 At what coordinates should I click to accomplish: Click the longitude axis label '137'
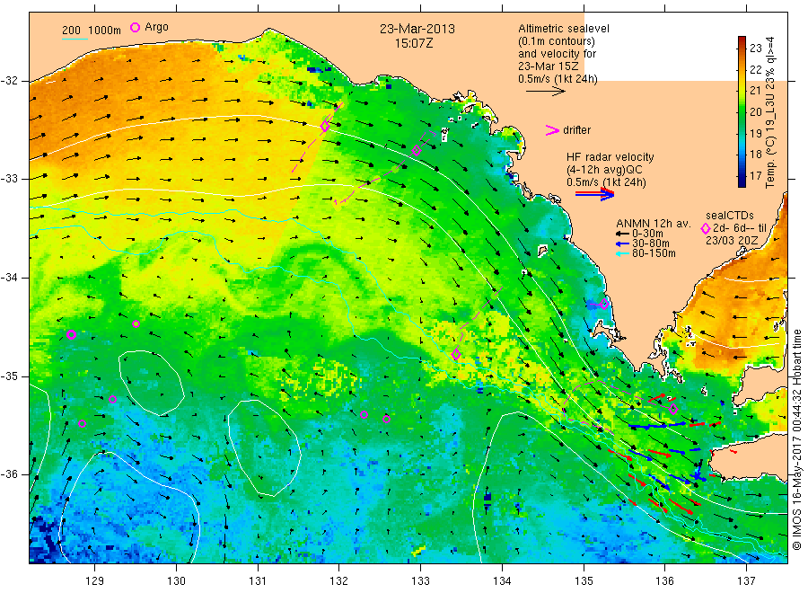[x=747, y=581]
